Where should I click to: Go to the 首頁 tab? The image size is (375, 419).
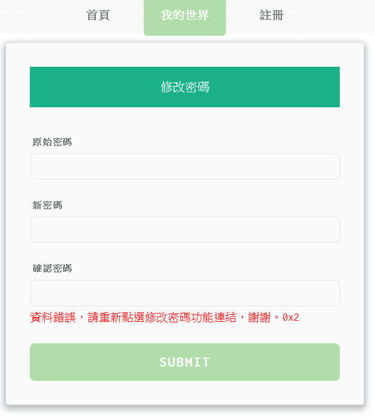click(98, 16)
